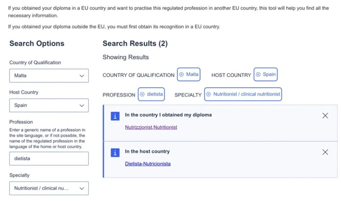This screenshot has height=201, width=341.
Task: Click the Malta combo box field
Action: tap(49, 75)
